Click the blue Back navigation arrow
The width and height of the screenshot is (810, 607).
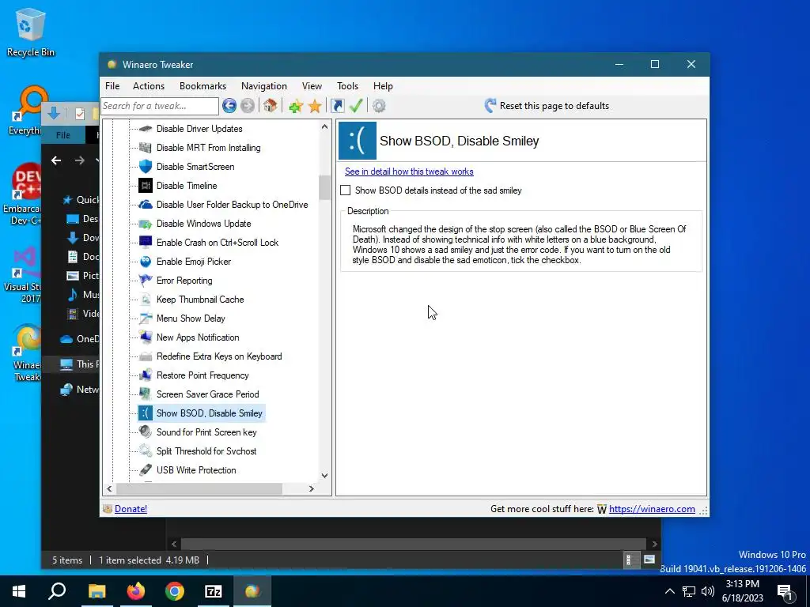[229, 106]
